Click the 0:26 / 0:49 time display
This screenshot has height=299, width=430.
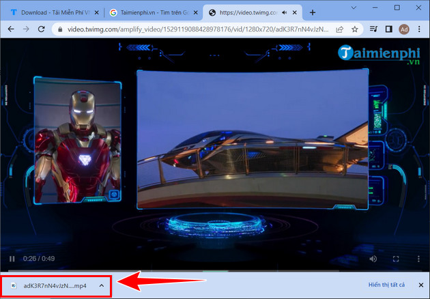pyautogui.click(x=39, y=259)
